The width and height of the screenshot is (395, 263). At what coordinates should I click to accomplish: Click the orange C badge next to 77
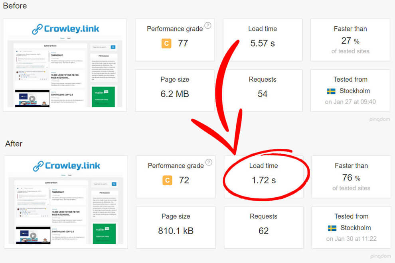(166, 43)
